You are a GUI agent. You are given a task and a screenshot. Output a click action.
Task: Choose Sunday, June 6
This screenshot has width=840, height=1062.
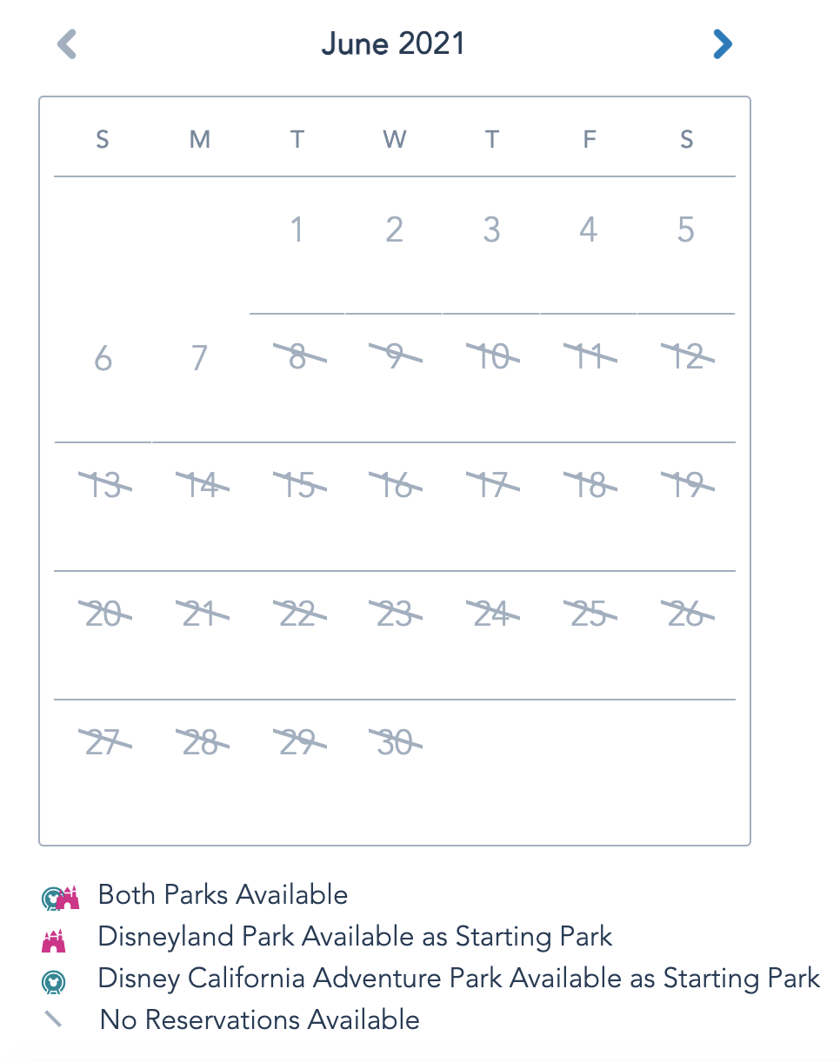103,358
